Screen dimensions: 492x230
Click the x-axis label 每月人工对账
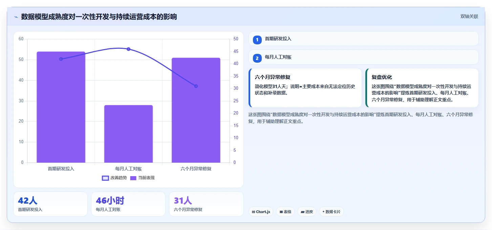(128, 169)
